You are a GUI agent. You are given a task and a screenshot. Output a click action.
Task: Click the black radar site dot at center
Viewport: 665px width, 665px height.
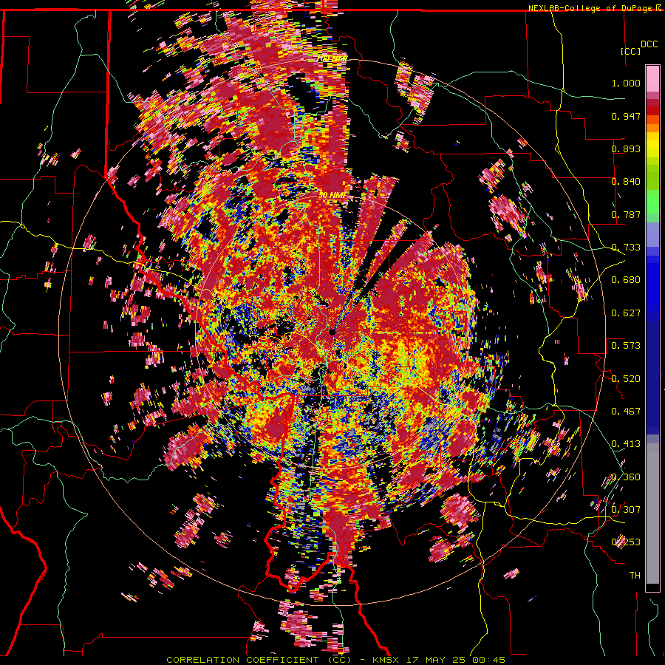tap(332, 332)
